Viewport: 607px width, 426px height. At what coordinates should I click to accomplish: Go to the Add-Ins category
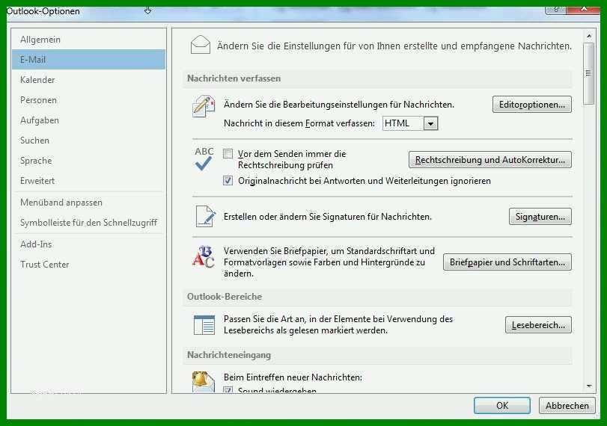88,244
